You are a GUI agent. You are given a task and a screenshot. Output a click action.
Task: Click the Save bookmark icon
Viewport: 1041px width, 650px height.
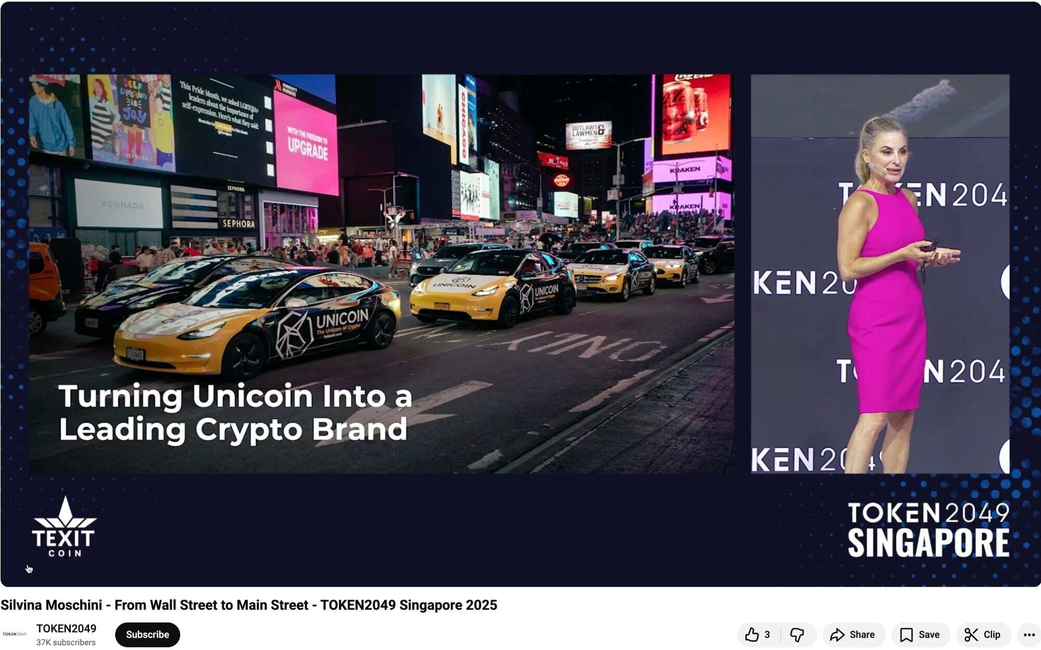pos(906,634)
